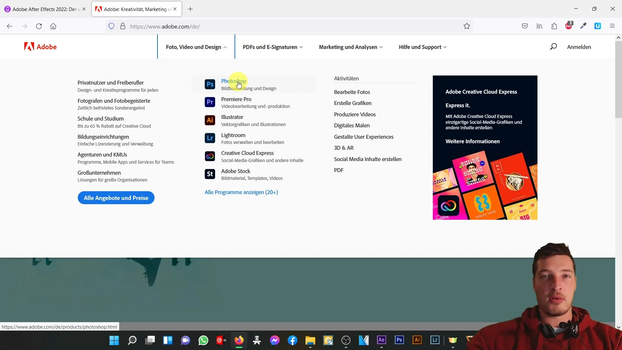Viewport: 622px width, 350px height.
Task: Click Alle Angebote und Preise button
Action: coord(116,198)
